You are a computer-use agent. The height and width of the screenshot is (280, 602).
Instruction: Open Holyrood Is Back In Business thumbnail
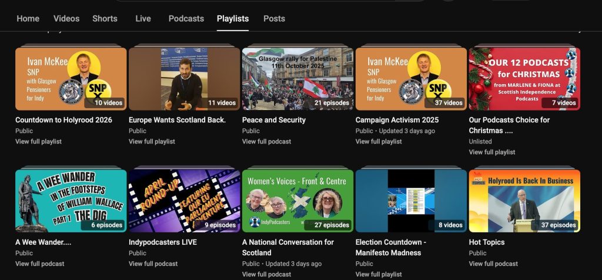[524, 201]
